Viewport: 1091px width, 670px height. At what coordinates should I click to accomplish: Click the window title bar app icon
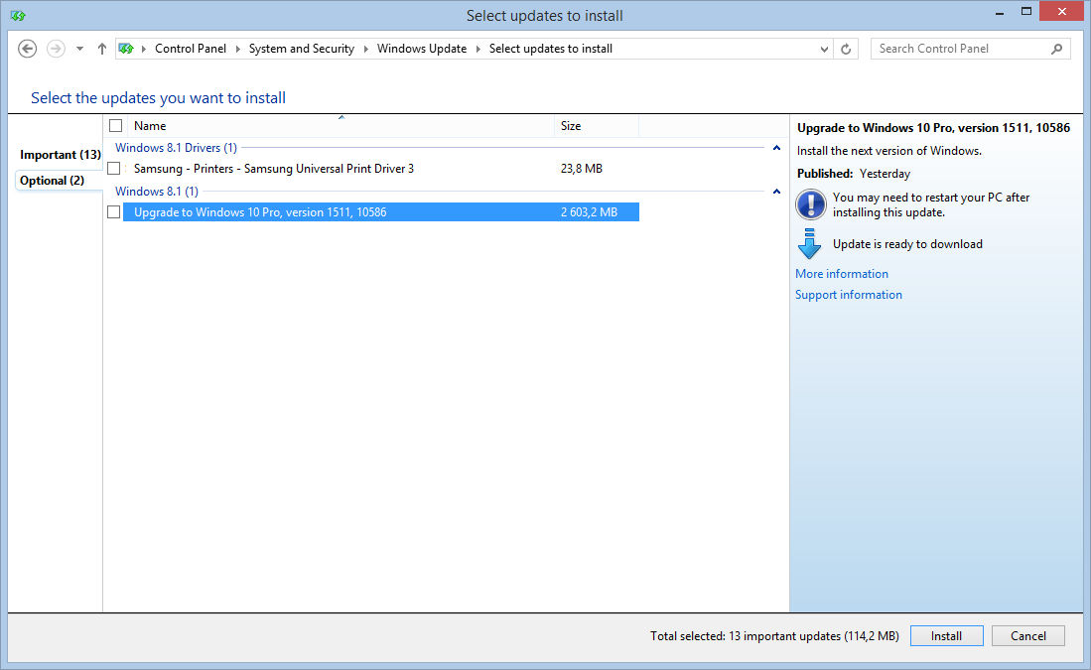pyautogui.click(x=18, y=15)
